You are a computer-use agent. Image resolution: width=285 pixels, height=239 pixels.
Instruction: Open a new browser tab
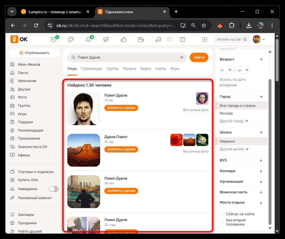click(176, 12)
